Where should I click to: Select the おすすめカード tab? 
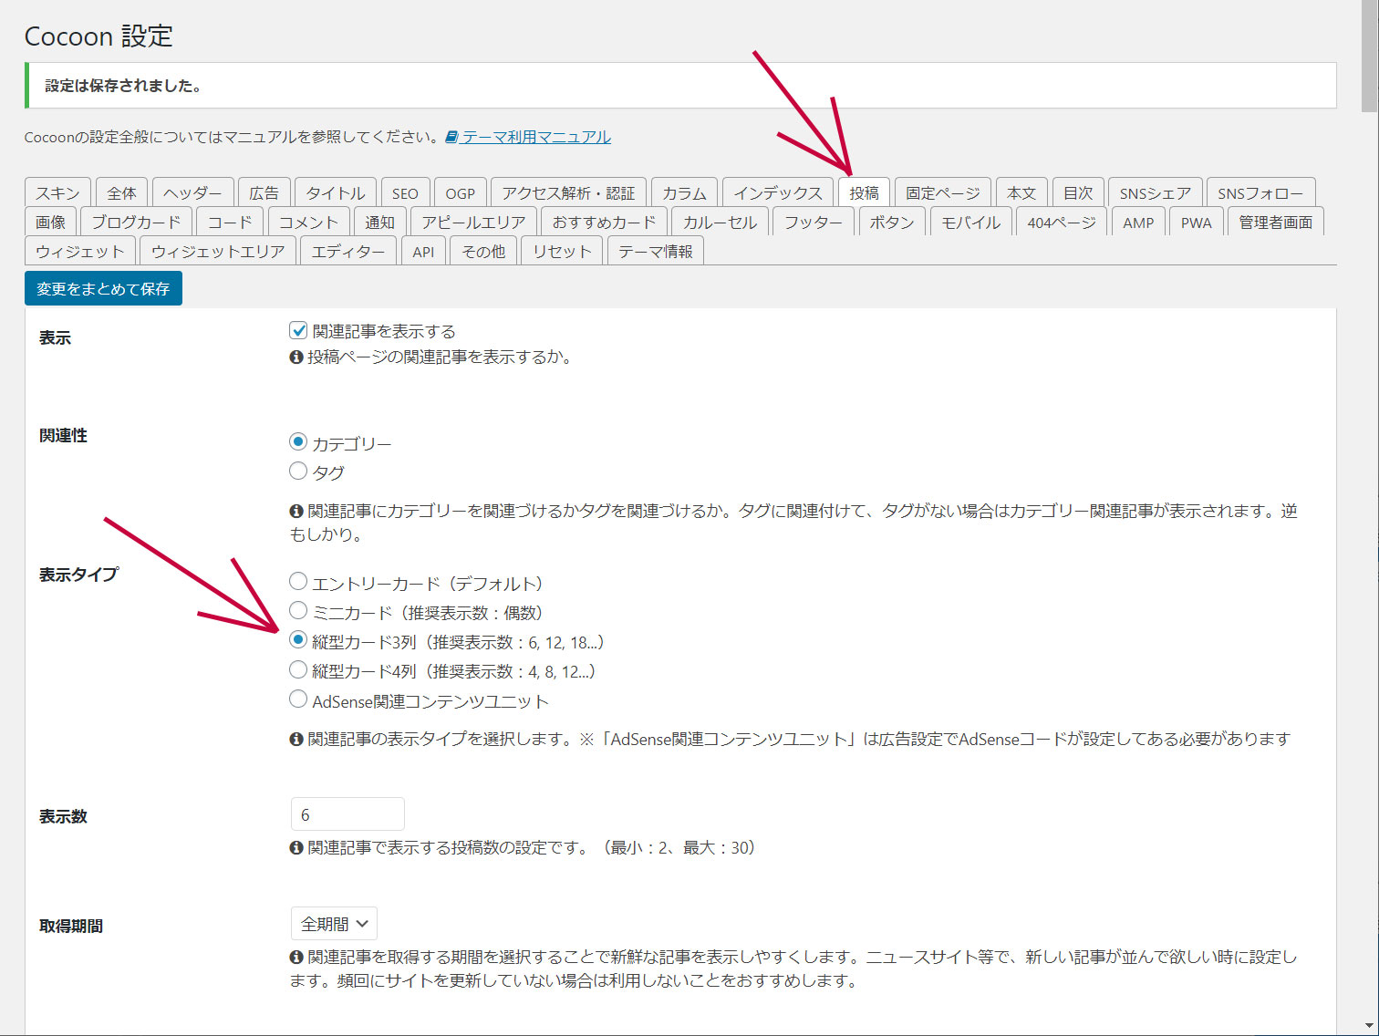click(x=604, y=222)
